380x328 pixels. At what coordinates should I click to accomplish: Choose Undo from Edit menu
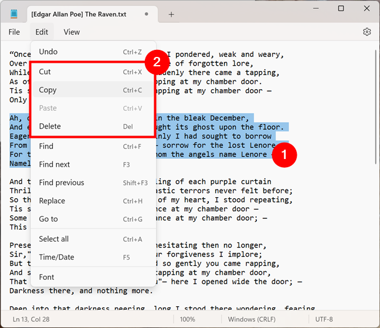[x=93, y=52]
